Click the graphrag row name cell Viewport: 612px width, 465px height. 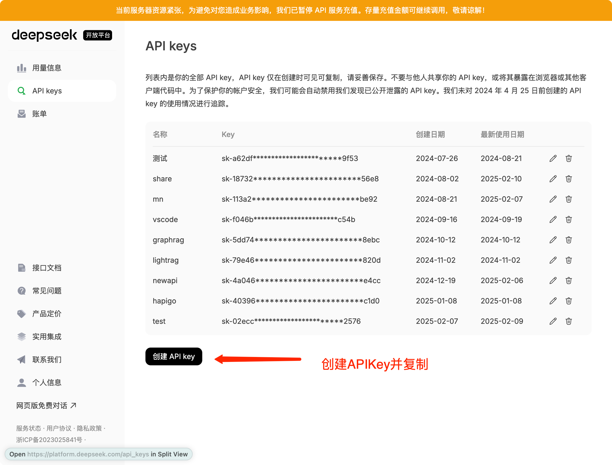pyautogui.click(x=168, y=240)
